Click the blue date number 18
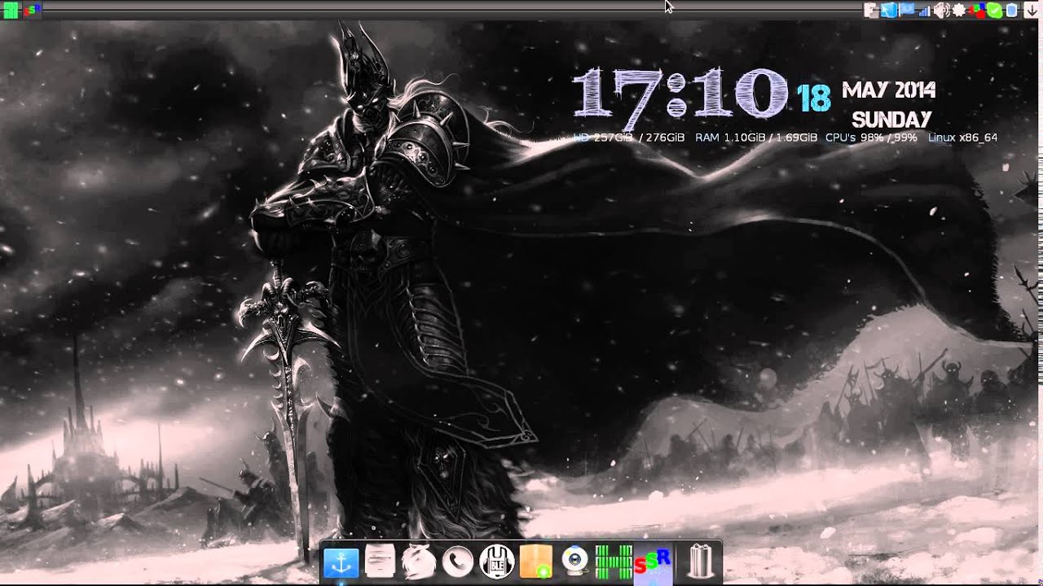Image resolution: width=1043 pixels, height=586 pixels. (x=813, y=98)
